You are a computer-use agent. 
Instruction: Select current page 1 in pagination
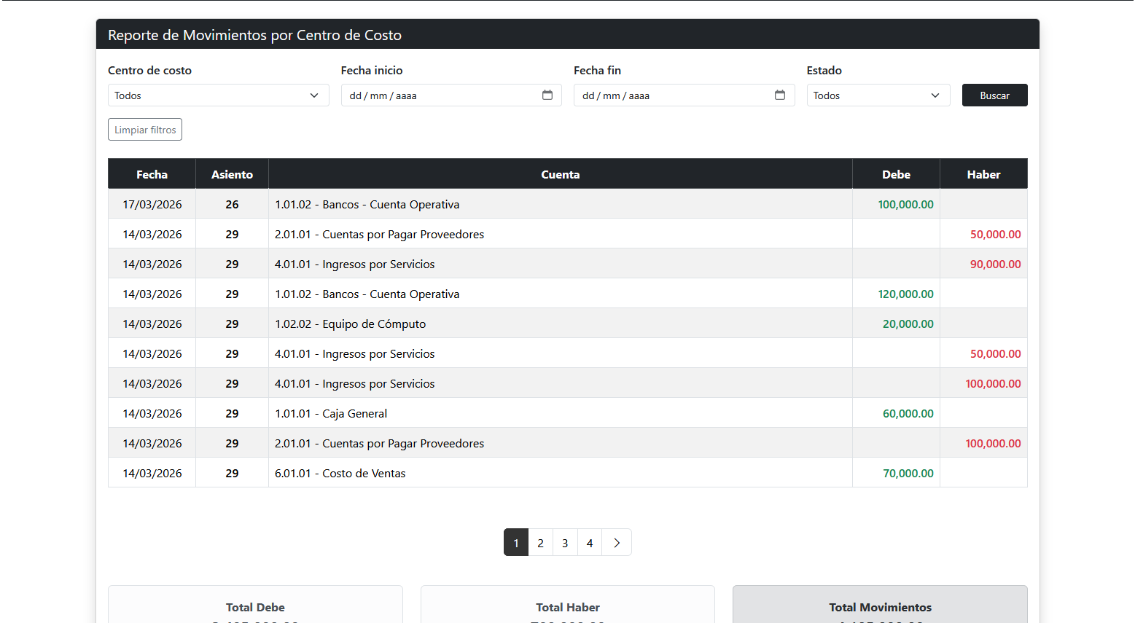[516, 543]
